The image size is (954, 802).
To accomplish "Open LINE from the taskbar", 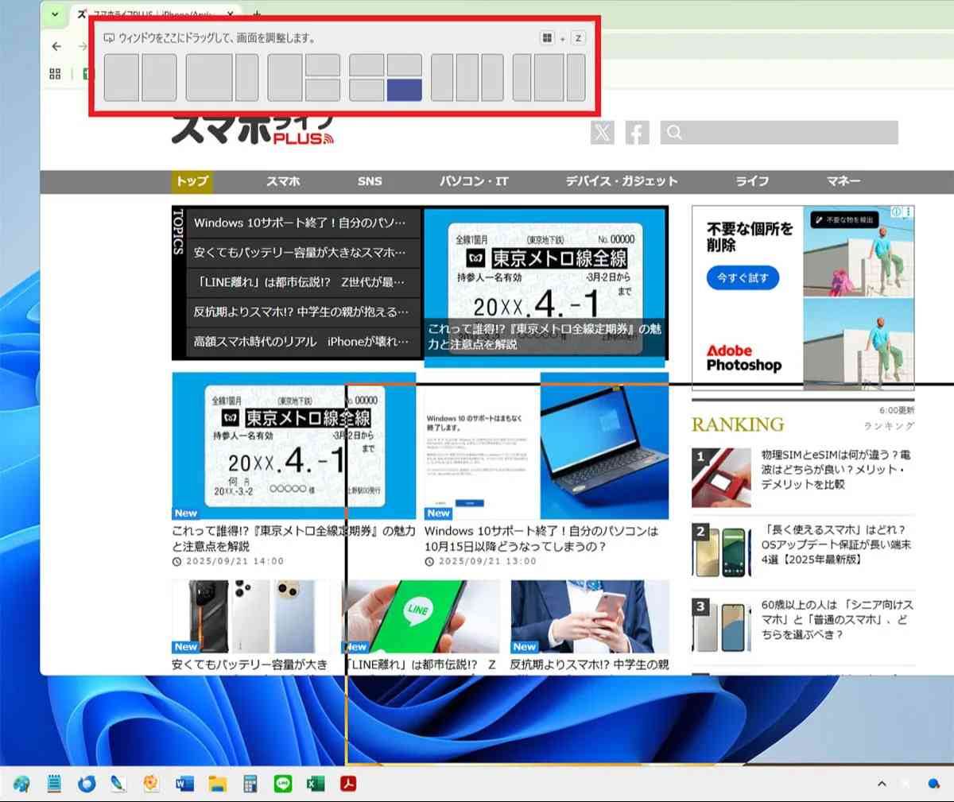I will point(283,784).
